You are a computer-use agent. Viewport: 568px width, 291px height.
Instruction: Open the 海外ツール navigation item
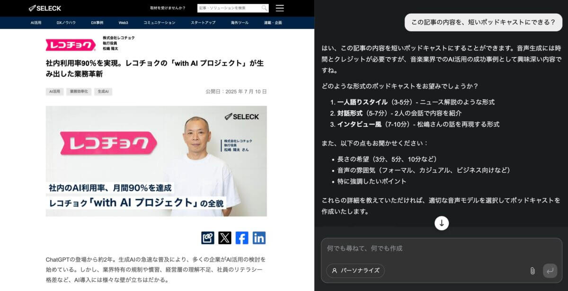point(240,23)
